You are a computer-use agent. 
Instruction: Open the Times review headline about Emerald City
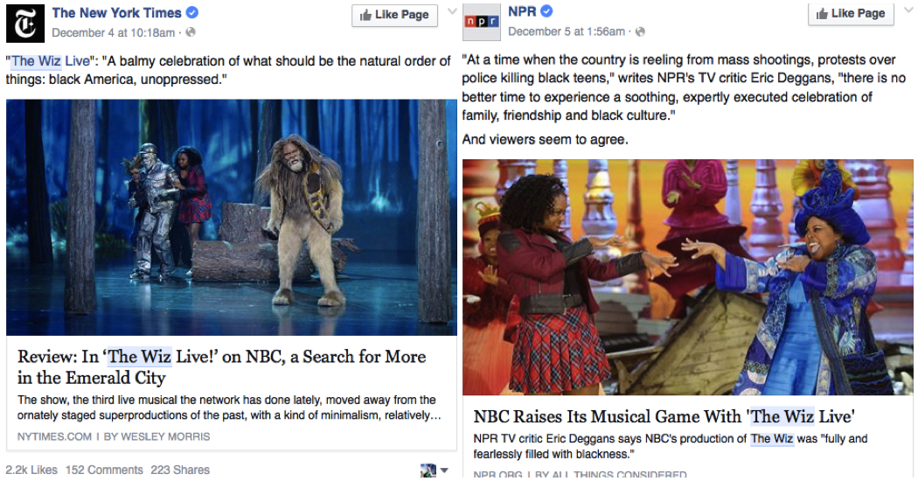coord(222,367)
